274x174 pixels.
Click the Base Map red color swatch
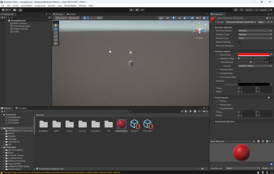pyautogui.click(x=254, y=55)
